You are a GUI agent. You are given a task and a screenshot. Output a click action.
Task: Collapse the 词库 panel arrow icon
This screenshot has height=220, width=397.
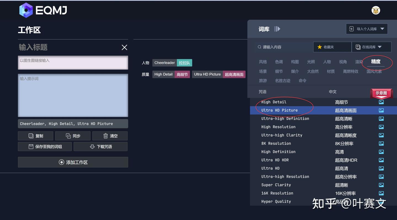coord(277,29)
